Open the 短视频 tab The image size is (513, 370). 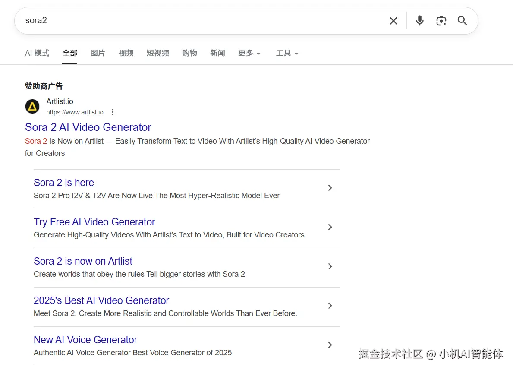tap(157, 53)
